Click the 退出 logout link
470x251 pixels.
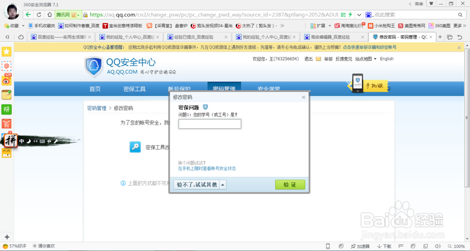308,59
